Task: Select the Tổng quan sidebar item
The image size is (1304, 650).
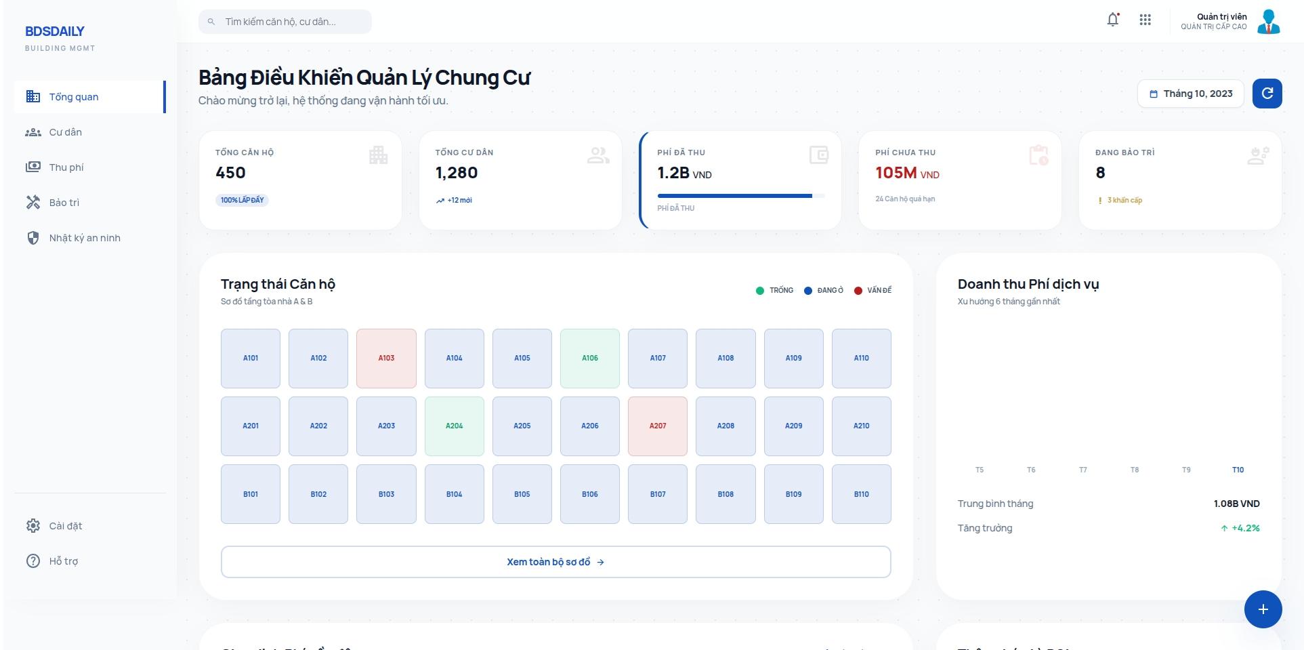Action: tap(74, 97)
